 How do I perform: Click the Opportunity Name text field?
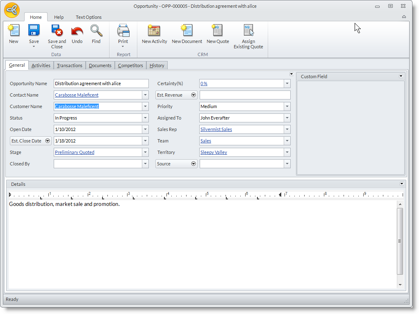(101, 84)
